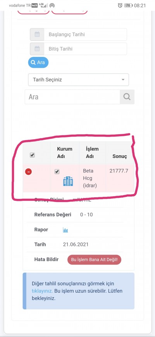Click the Ara text search box
The height and width of the screenshot is (337, 155).
tap(72, 97)
